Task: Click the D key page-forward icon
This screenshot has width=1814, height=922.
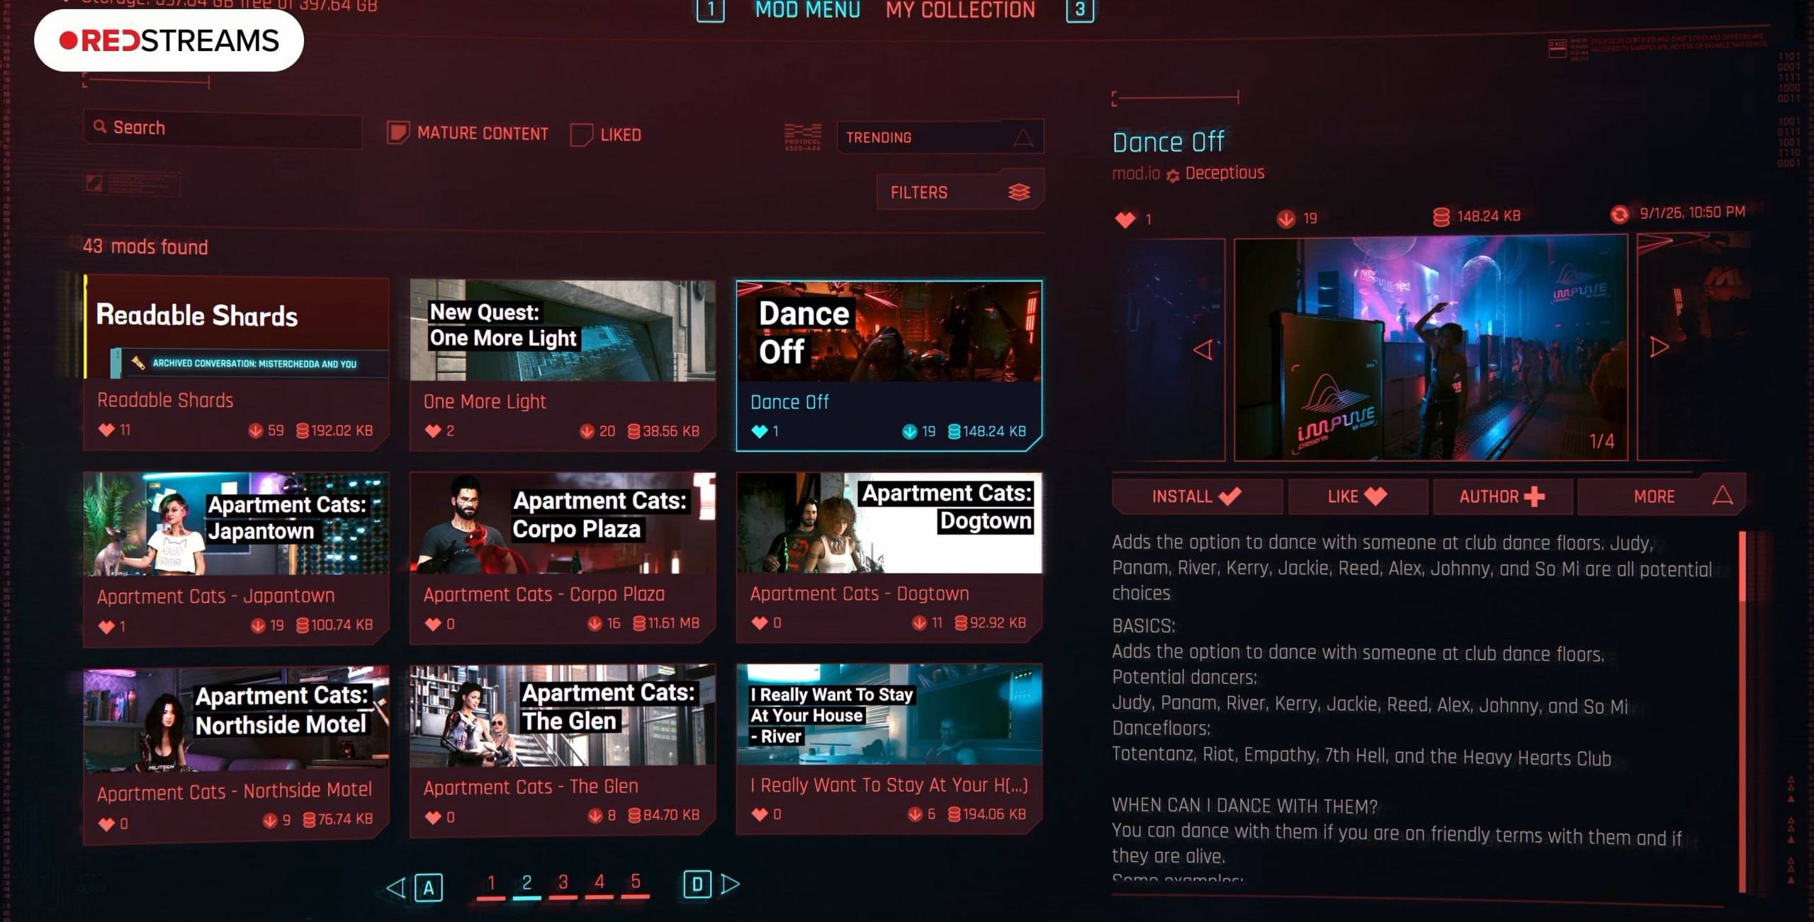Action: 697,884
